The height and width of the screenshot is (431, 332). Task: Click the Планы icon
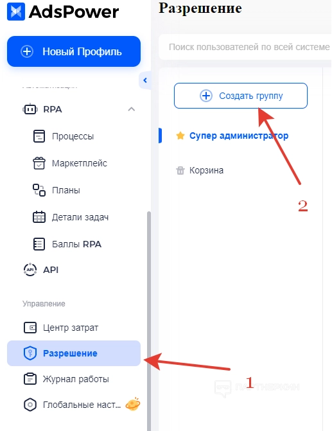[39, 190]
